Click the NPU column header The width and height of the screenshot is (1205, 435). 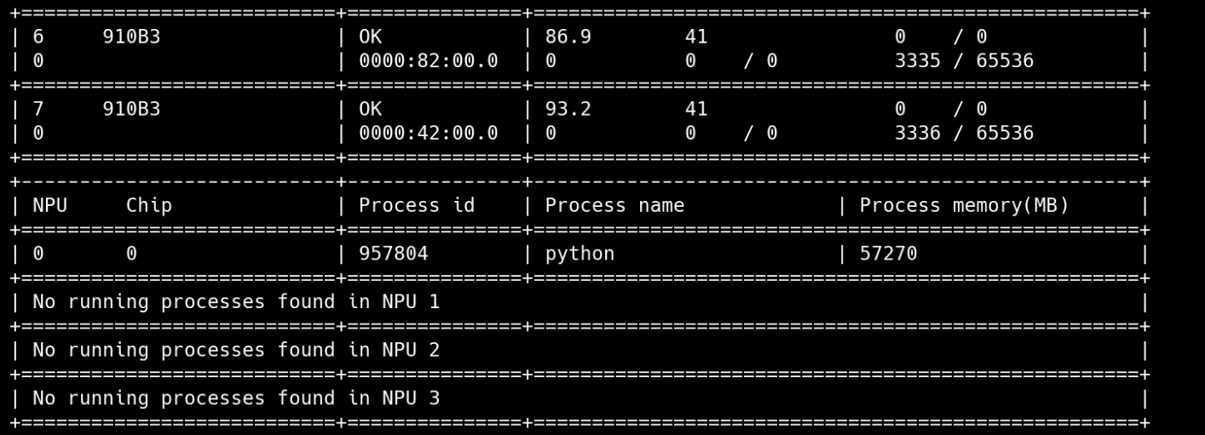click(49, 206)
